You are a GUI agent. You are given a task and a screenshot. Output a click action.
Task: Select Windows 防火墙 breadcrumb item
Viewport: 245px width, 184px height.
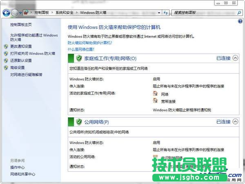[x=93, y=13]
